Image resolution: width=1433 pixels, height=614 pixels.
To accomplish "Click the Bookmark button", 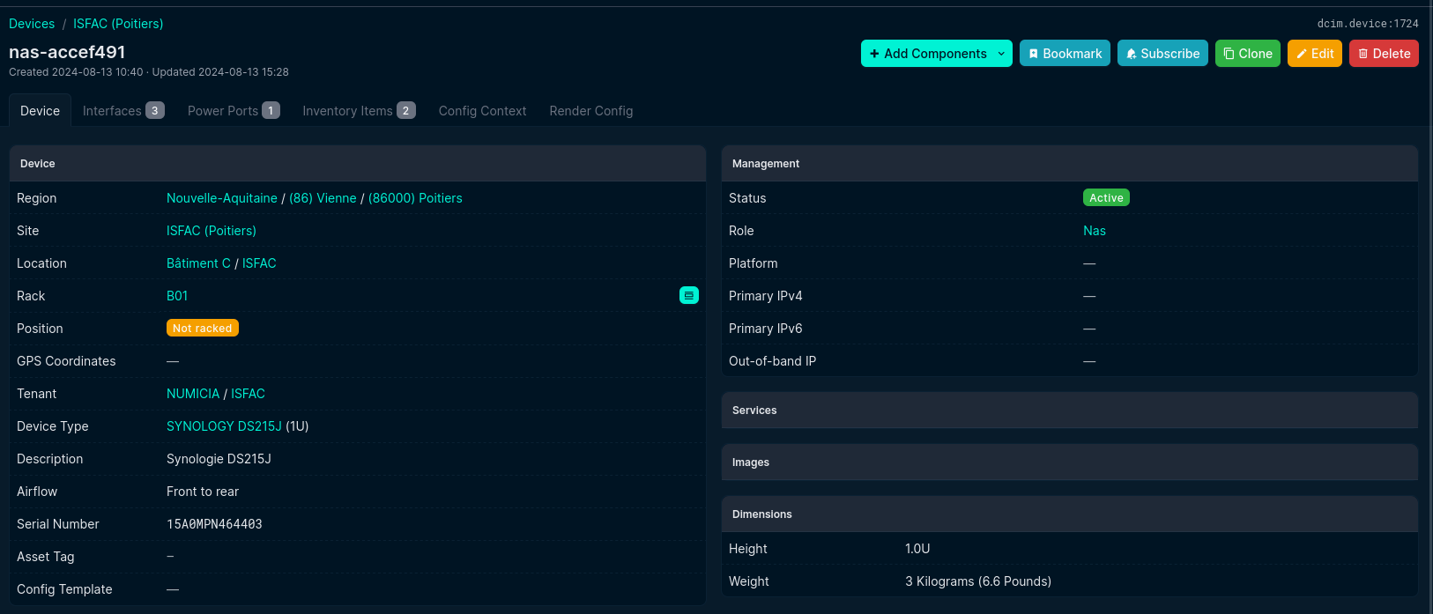I will (x=1064, y=54).
